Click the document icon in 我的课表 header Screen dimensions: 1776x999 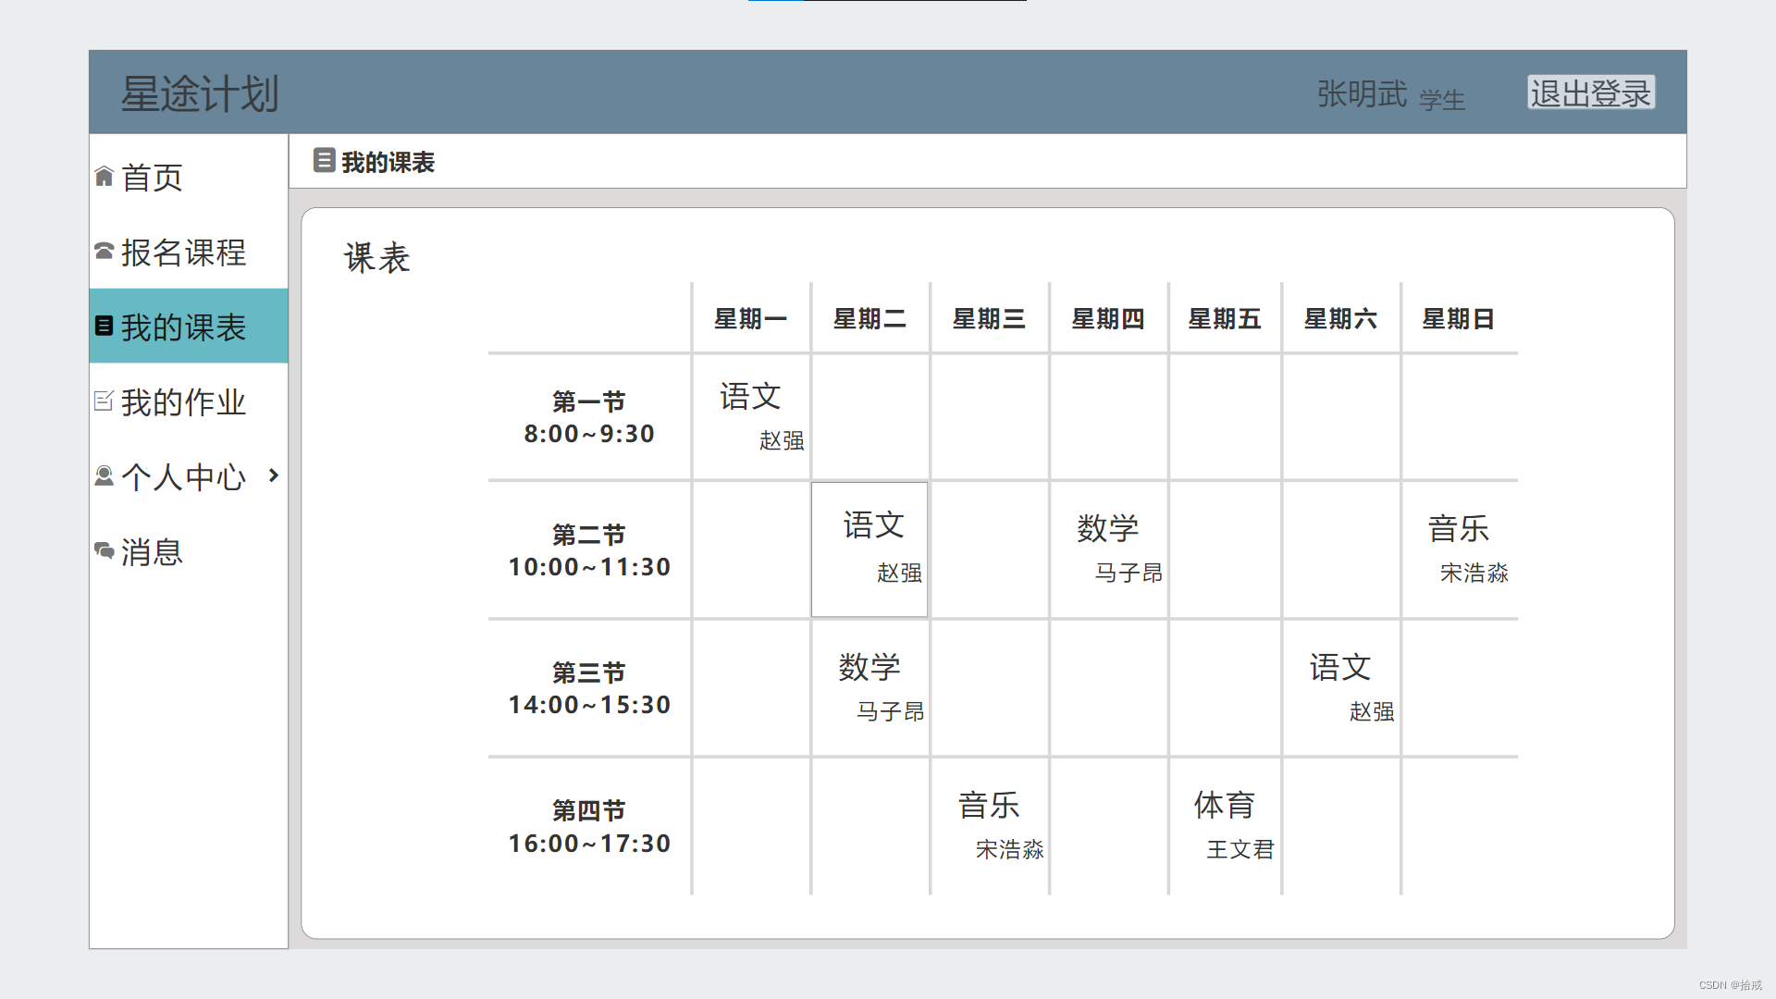point(324,160)
